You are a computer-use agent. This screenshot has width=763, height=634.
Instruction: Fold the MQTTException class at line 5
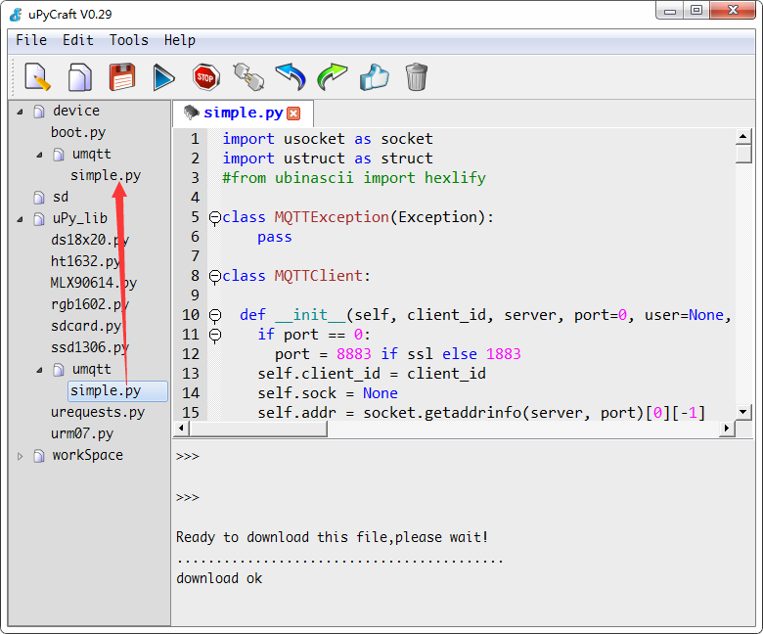215,217
